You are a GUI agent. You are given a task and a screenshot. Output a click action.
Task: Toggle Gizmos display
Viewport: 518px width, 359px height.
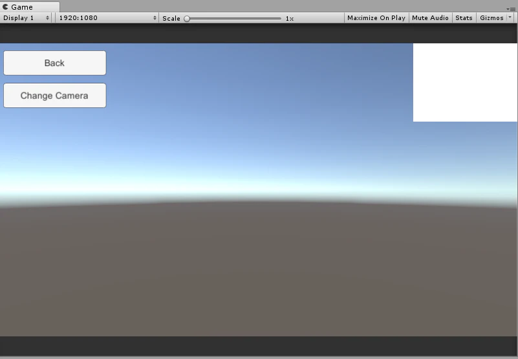coord(491,18)
